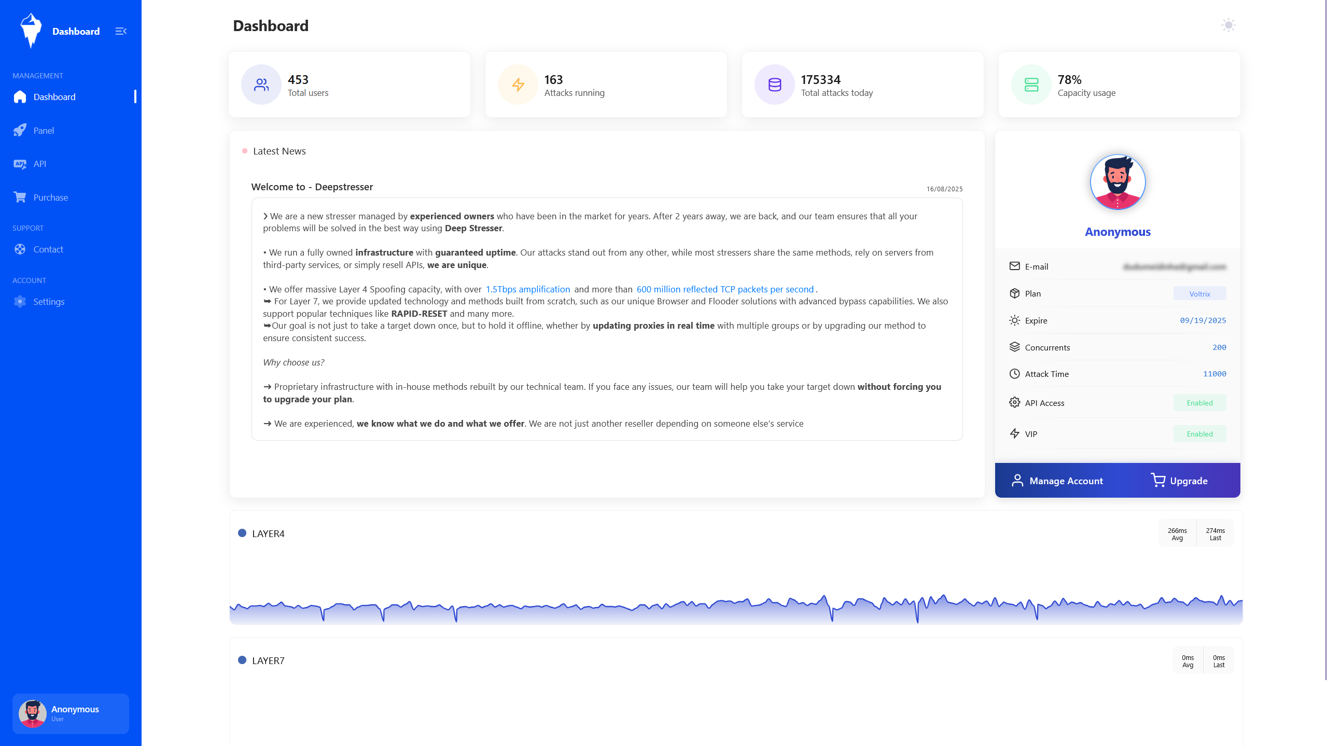Click the Upgrade button with cart

tap(1179, 481)
